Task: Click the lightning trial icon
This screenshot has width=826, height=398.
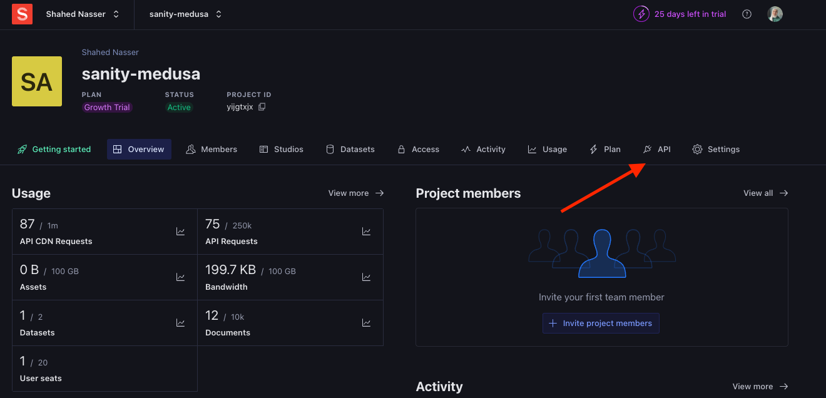Action: click(x=641, y=14)
